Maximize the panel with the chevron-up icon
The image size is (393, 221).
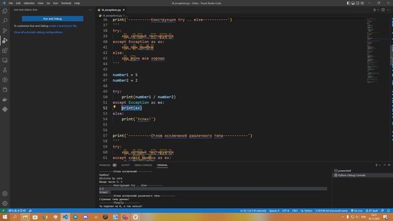tap(384, 165)
